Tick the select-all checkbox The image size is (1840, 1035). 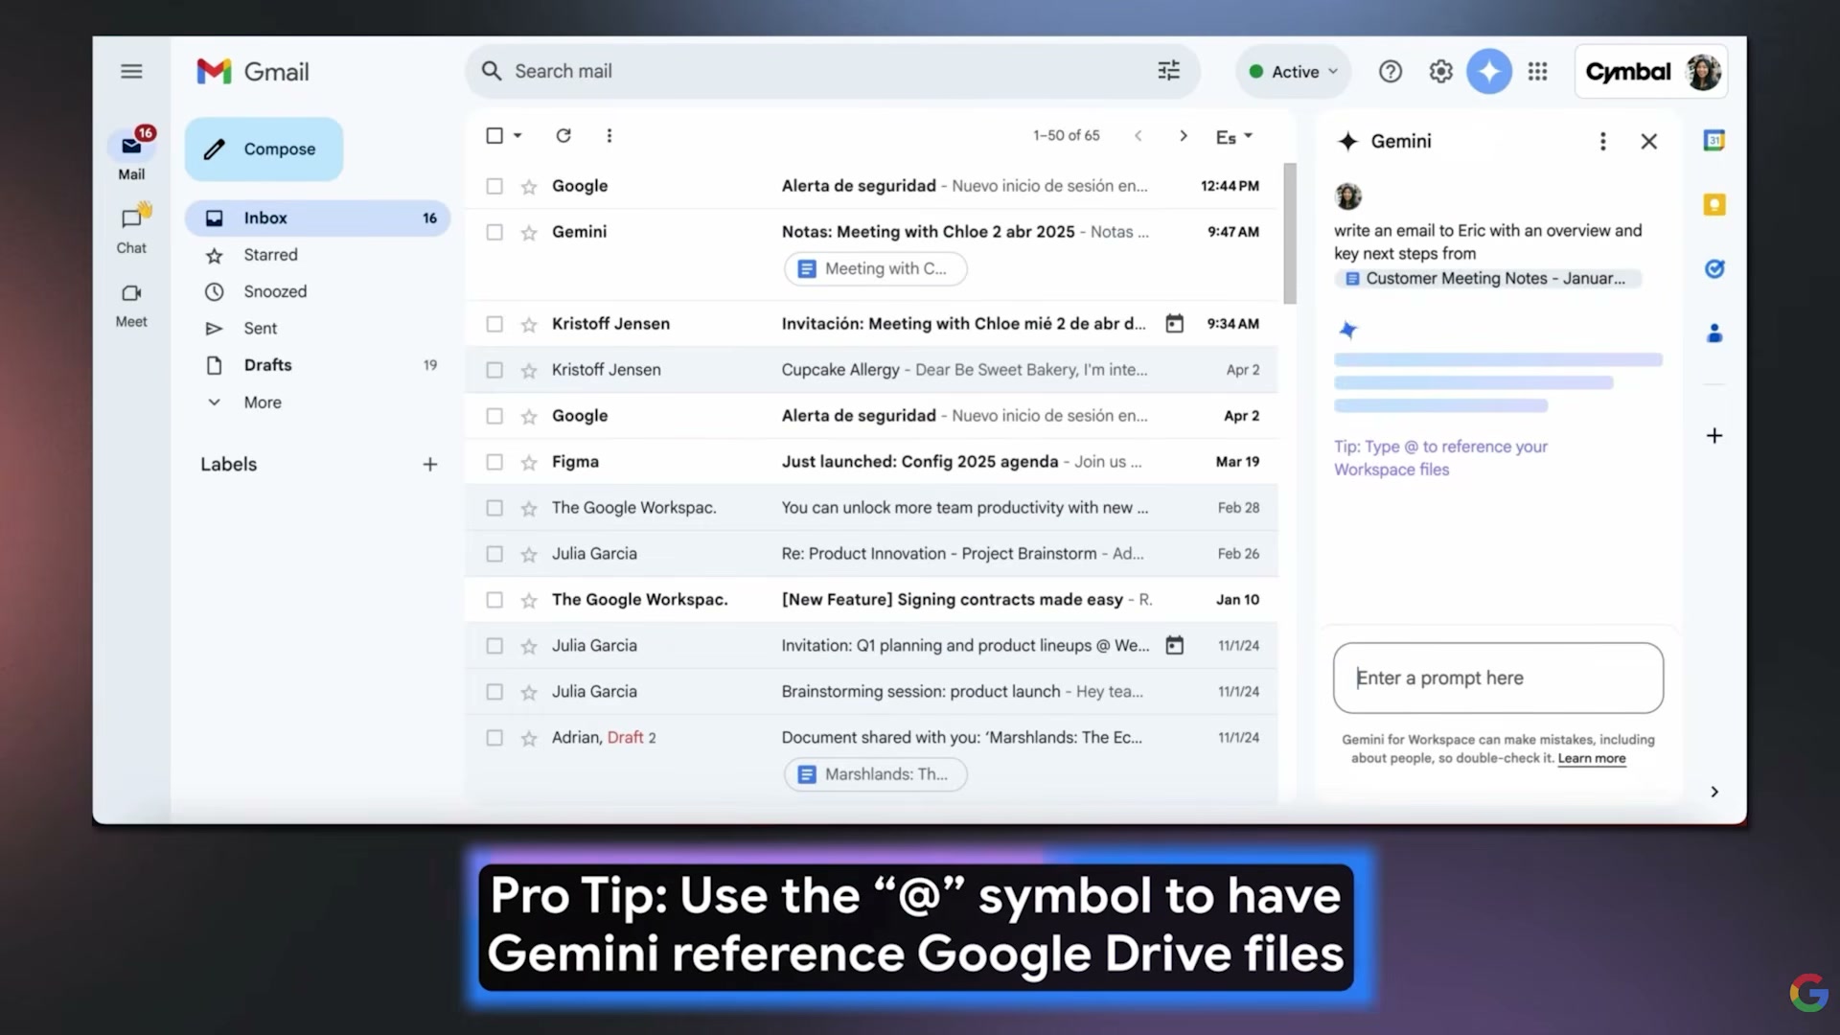(494, 136)
